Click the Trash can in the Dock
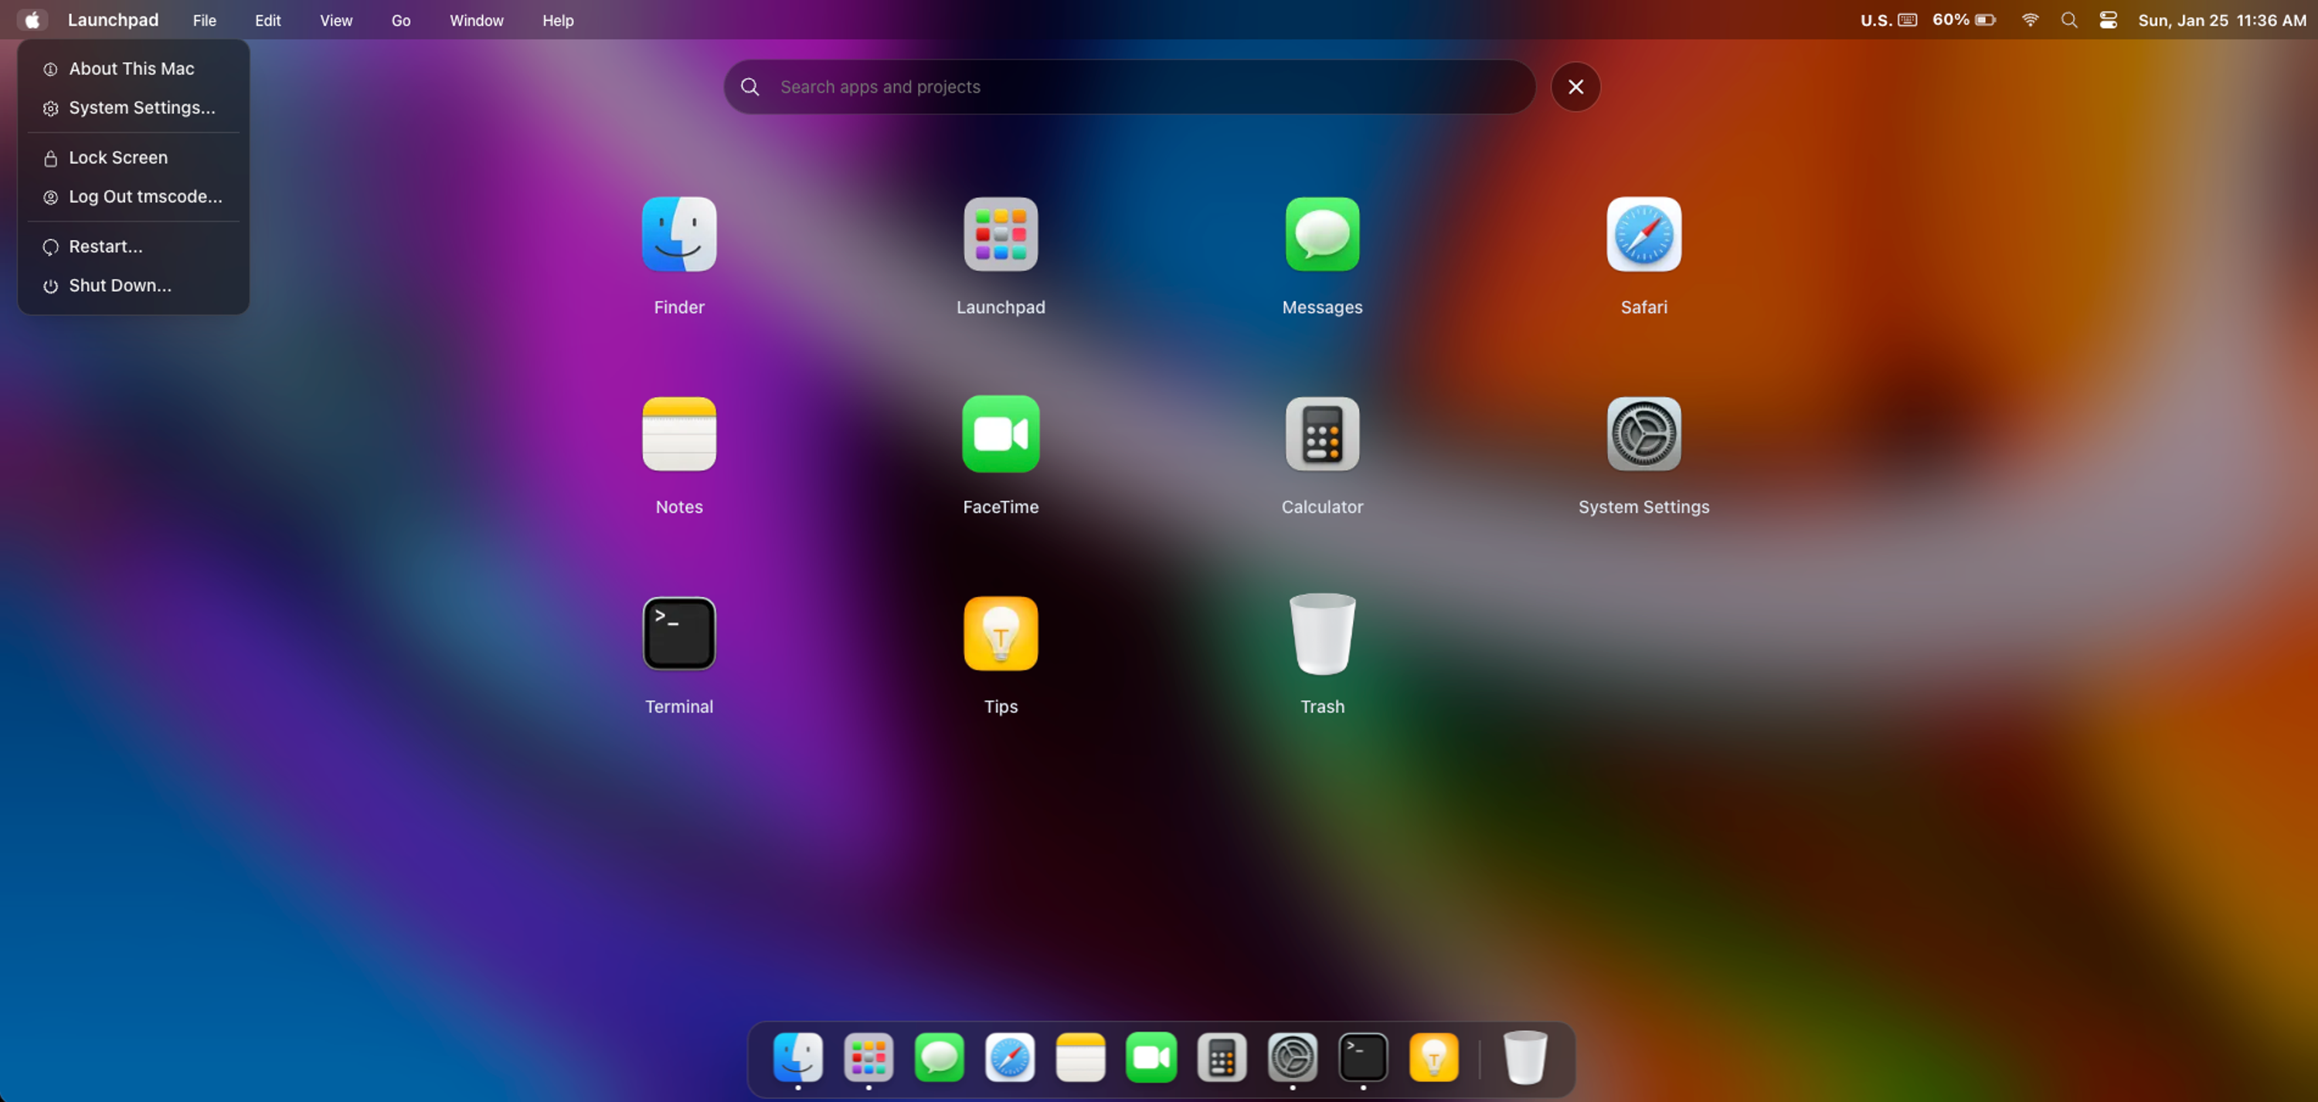 pyautogui.click(x=1524, y=1056)
